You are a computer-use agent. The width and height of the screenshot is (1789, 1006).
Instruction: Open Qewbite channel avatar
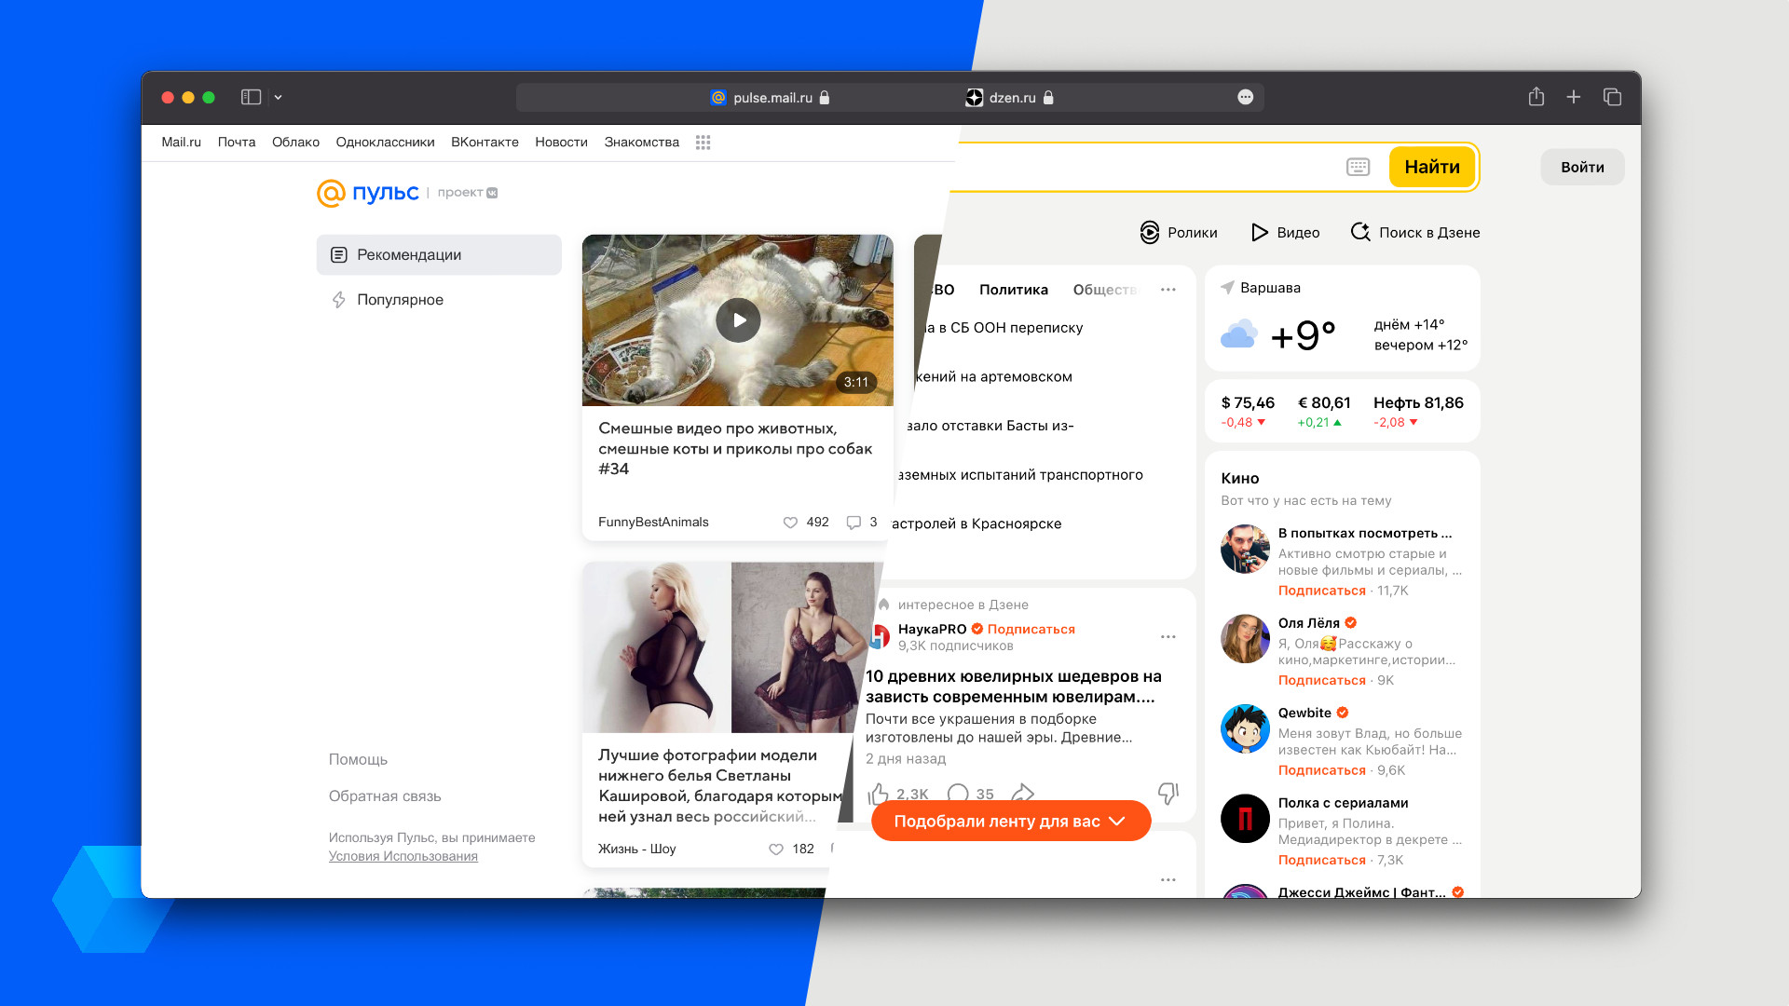point(1245,728)
